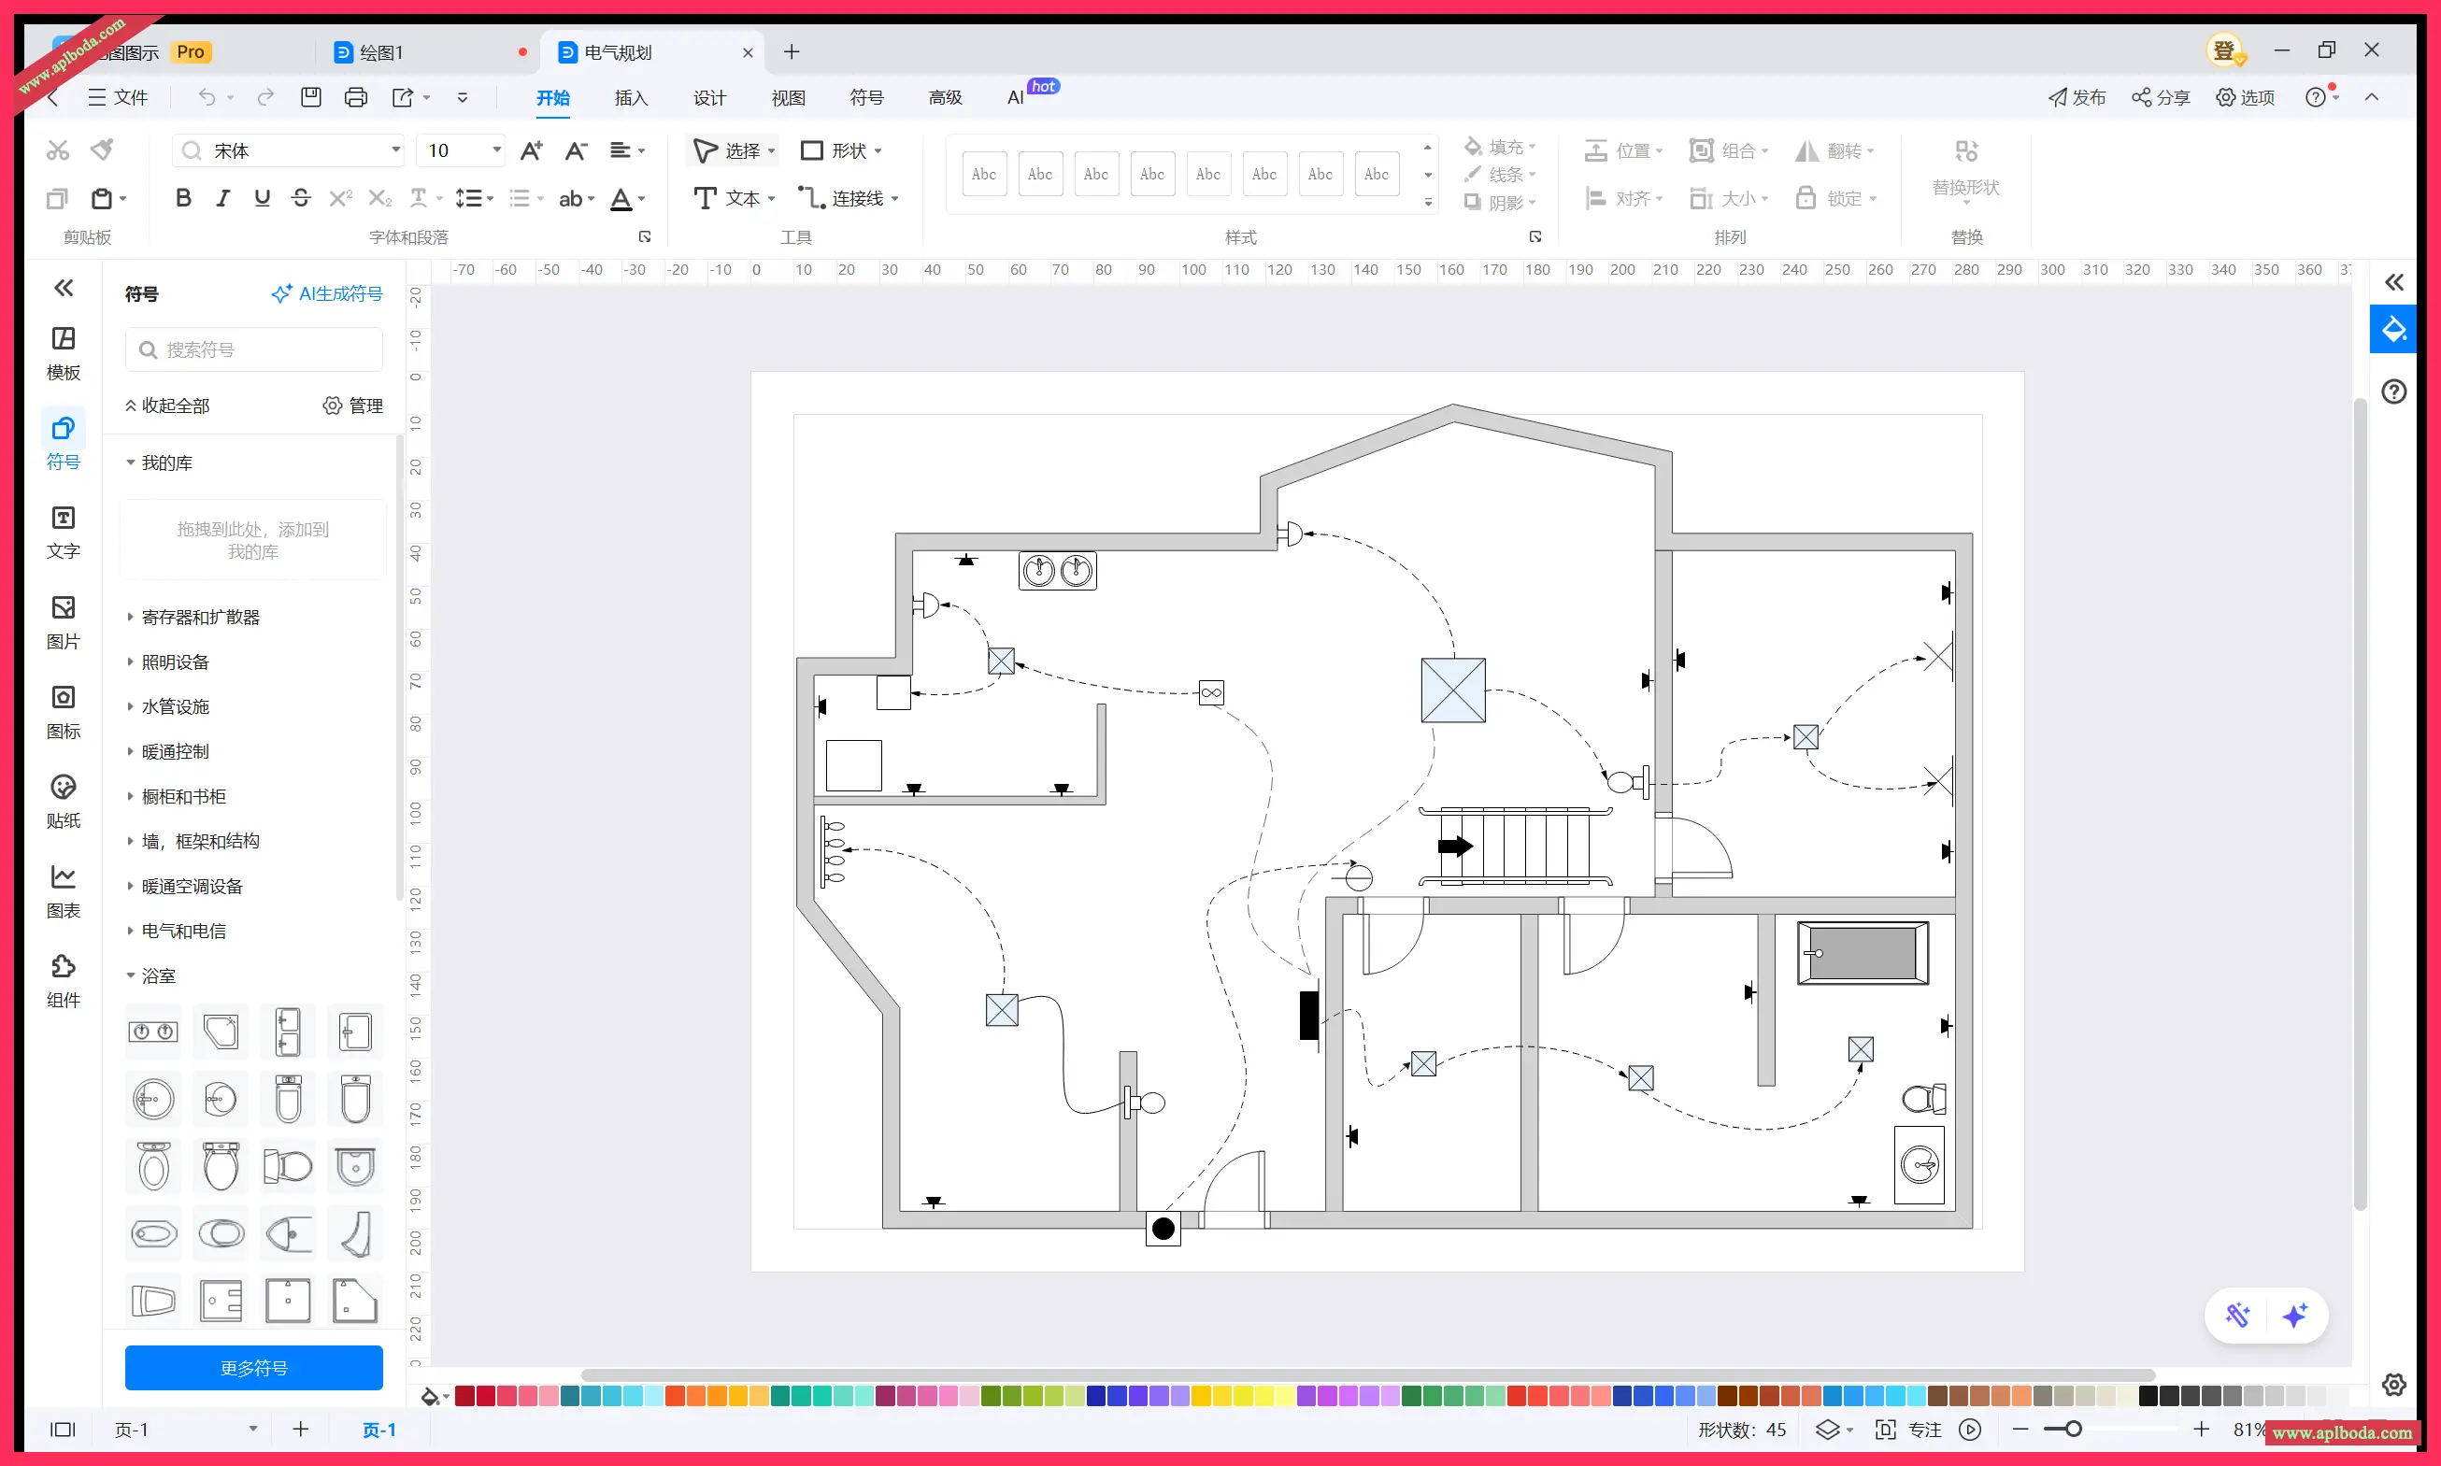
Task: Toggle italic text formatting
Action: pyautogui.click(x=222, y=197)
